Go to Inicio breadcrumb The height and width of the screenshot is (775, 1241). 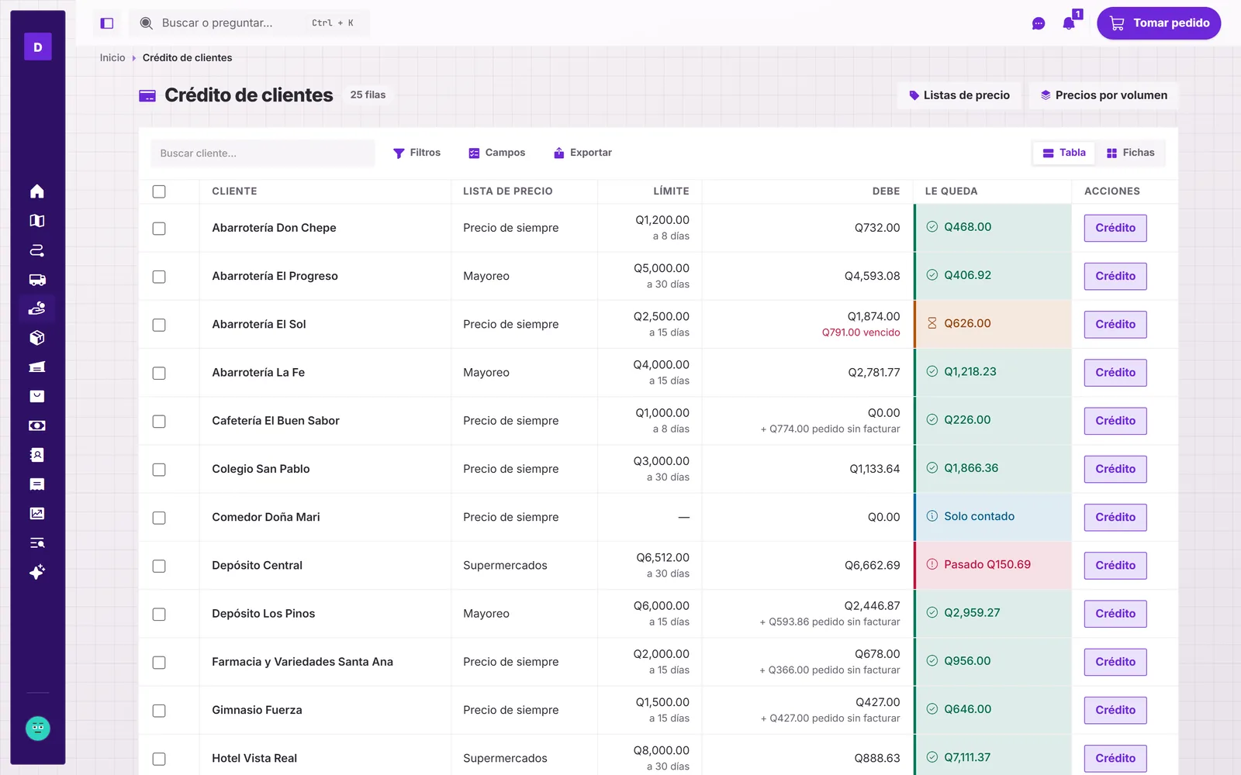pos(112,57)
